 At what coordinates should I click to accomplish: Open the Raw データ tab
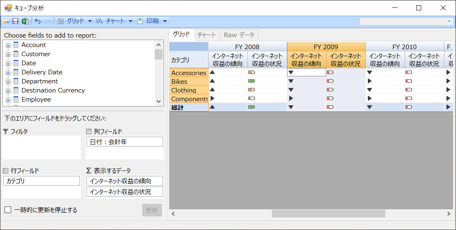(239, 36)
